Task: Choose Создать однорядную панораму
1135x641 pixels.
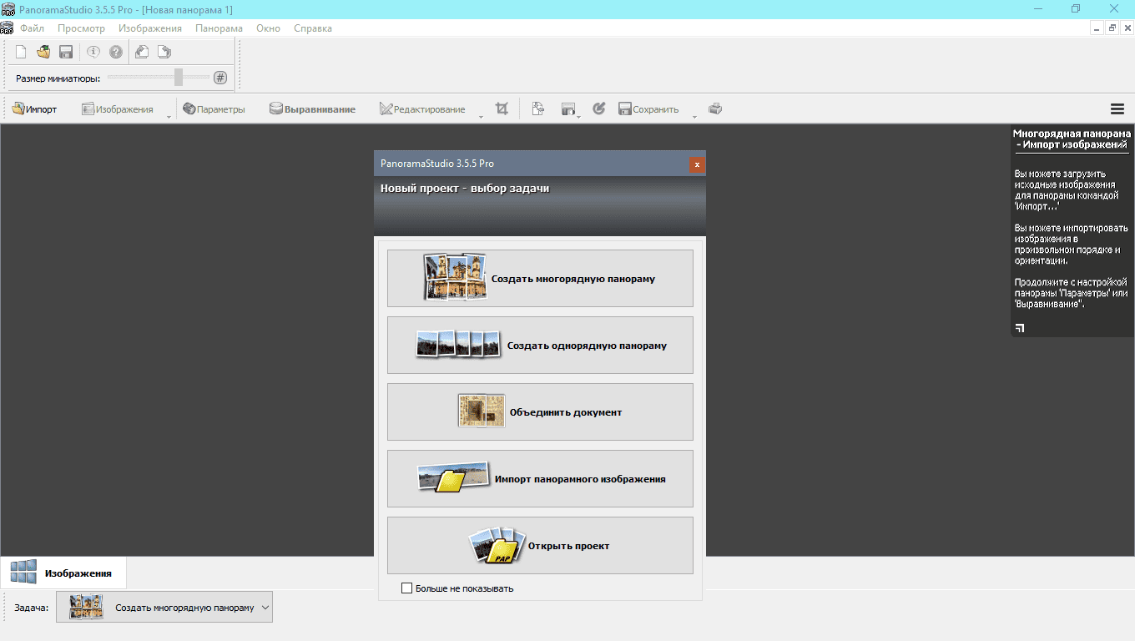Action: point(540,346)
